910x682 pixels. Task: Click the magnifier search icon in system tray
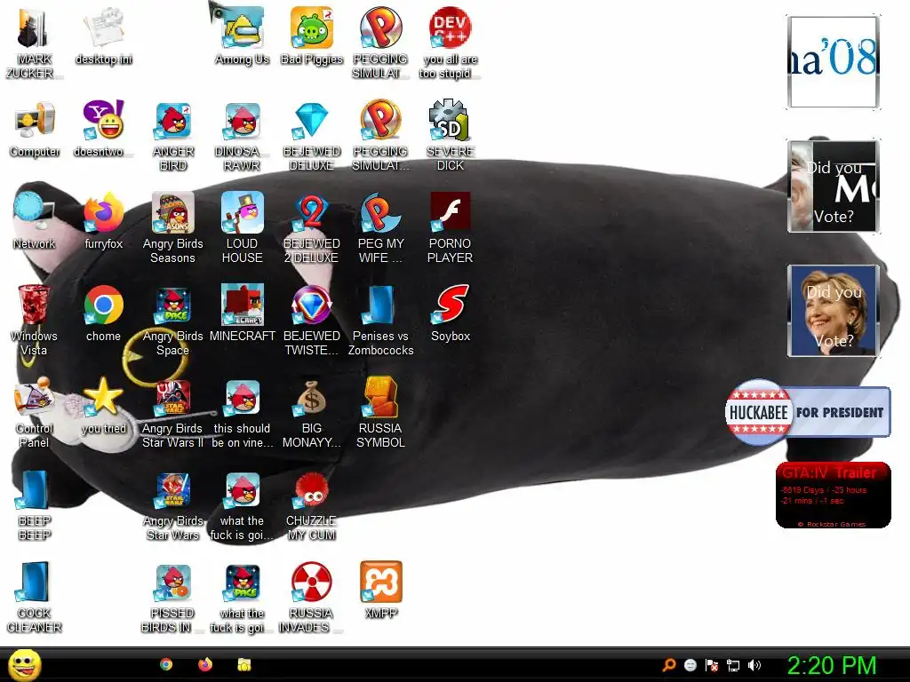pyautogui.click(x=668, y=665)
